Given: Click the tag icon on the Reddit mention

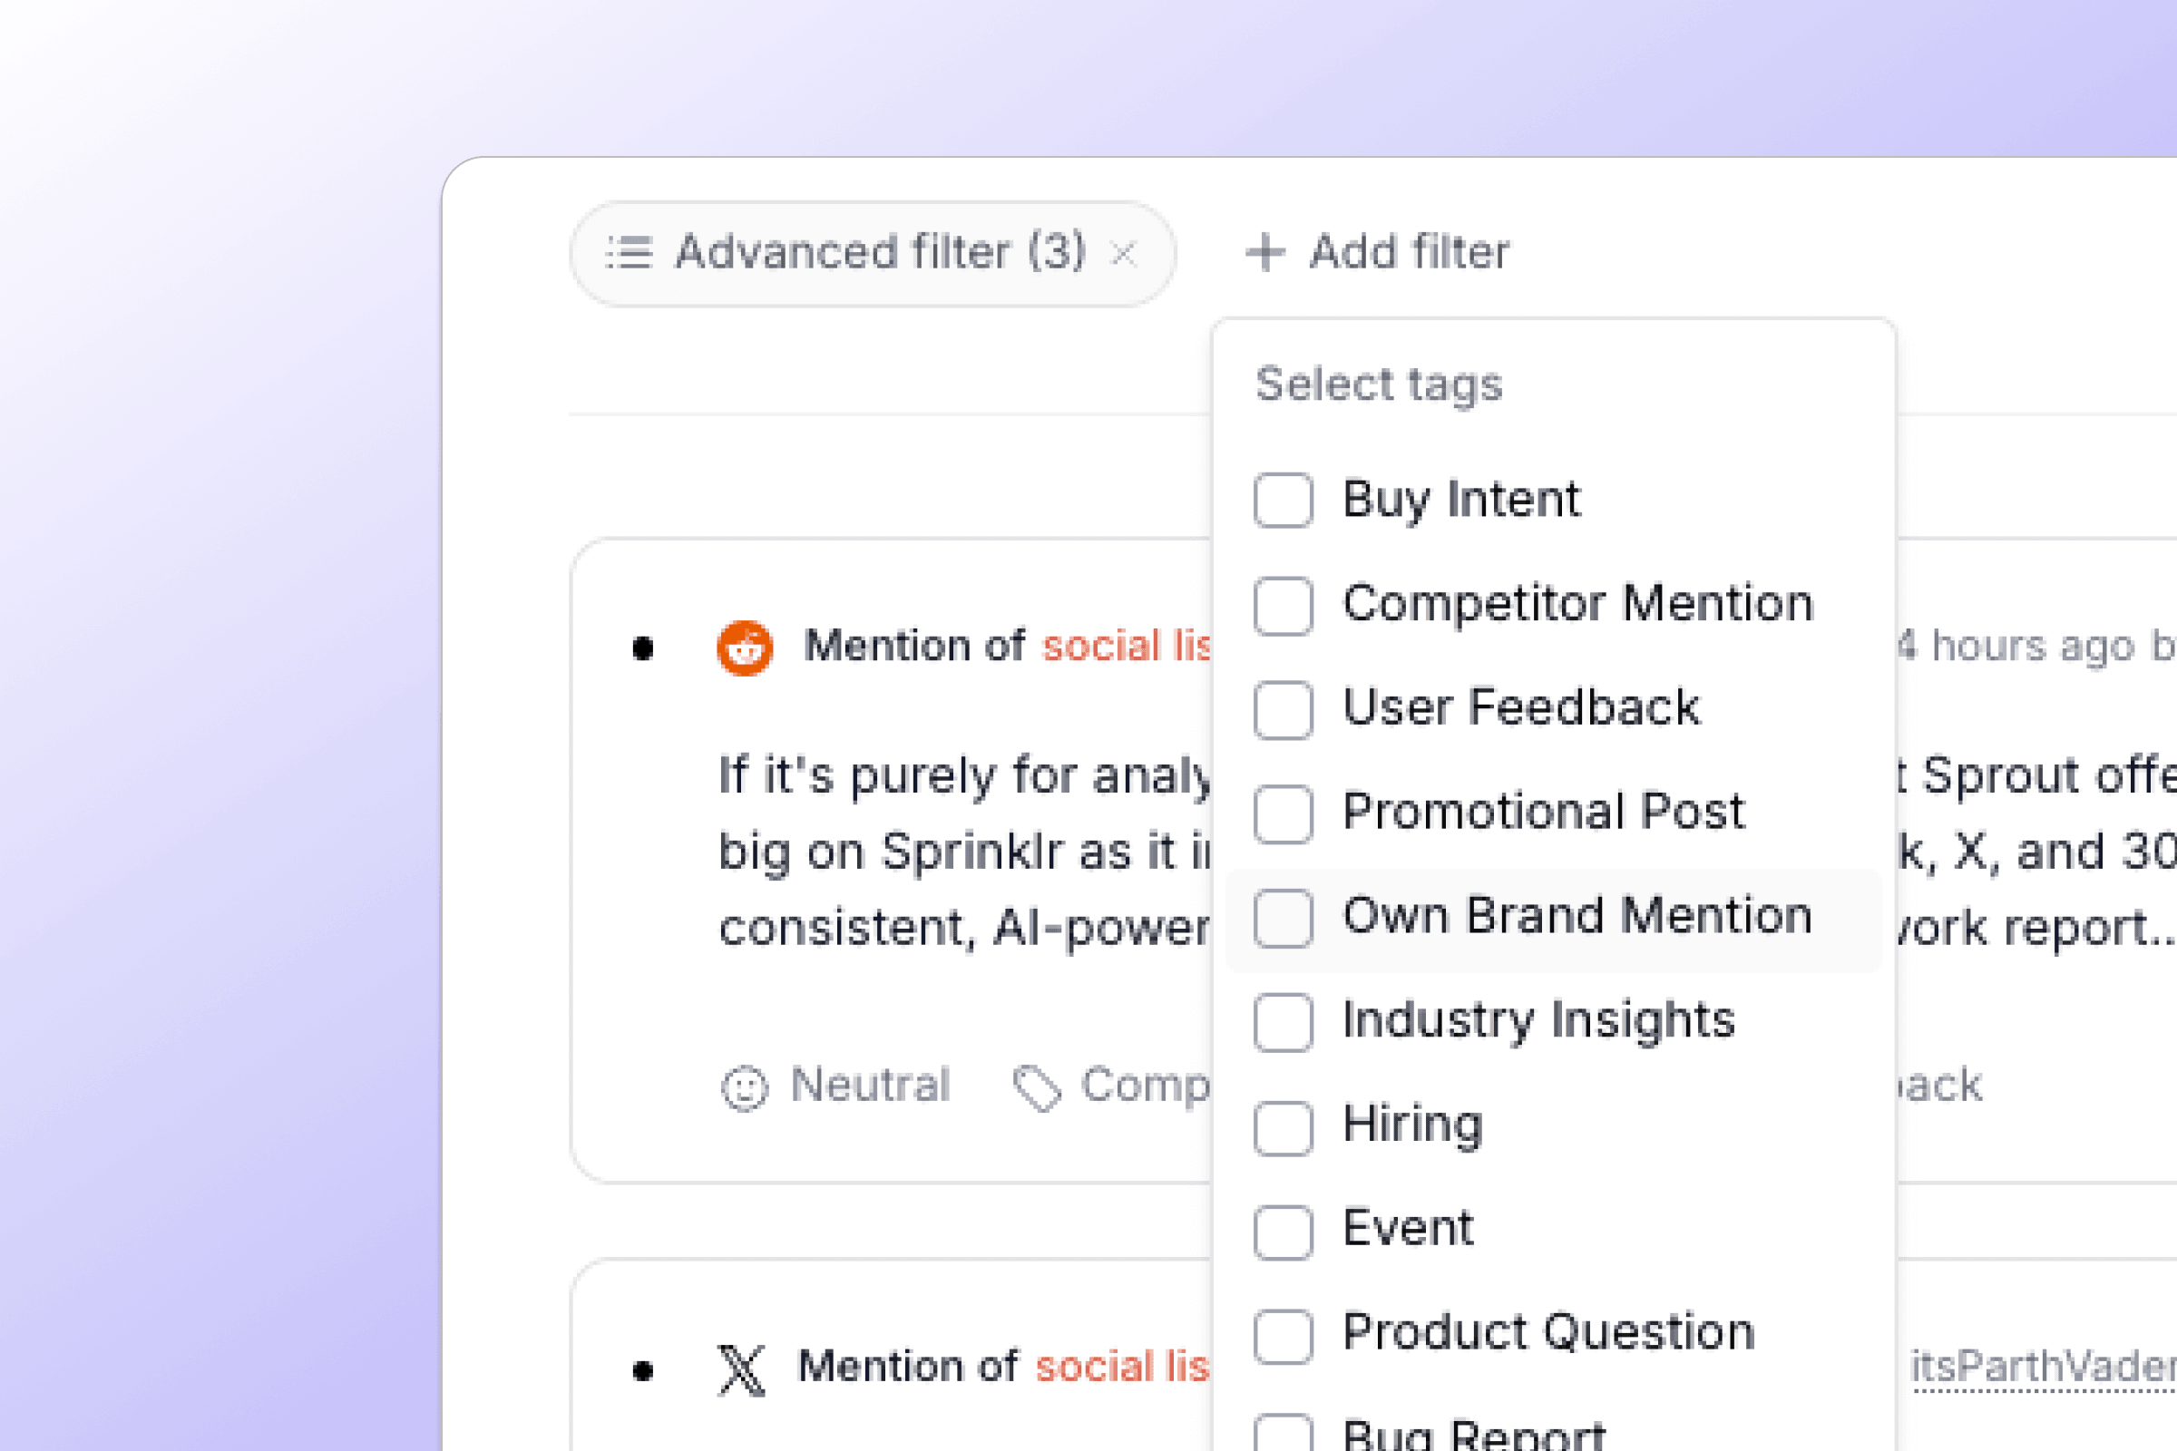Looking at the screenshot, I should pos(1037,1087).
